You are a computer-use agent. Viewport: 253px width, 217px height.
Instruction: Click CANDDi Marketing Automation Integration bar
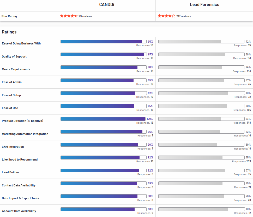tap(104, 132)
